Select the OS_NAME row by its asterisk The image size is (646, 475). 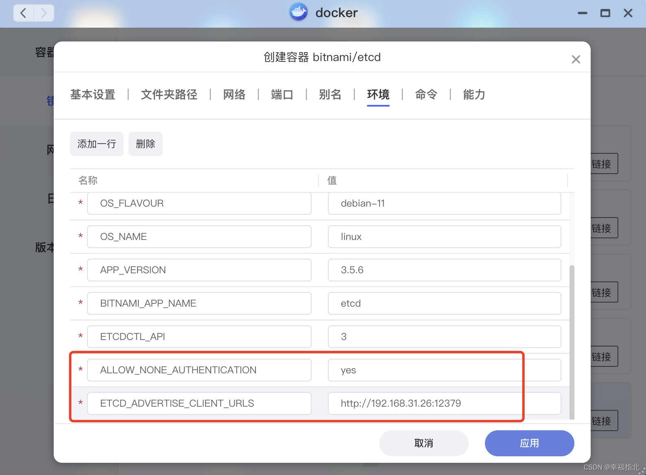(81, 237)
